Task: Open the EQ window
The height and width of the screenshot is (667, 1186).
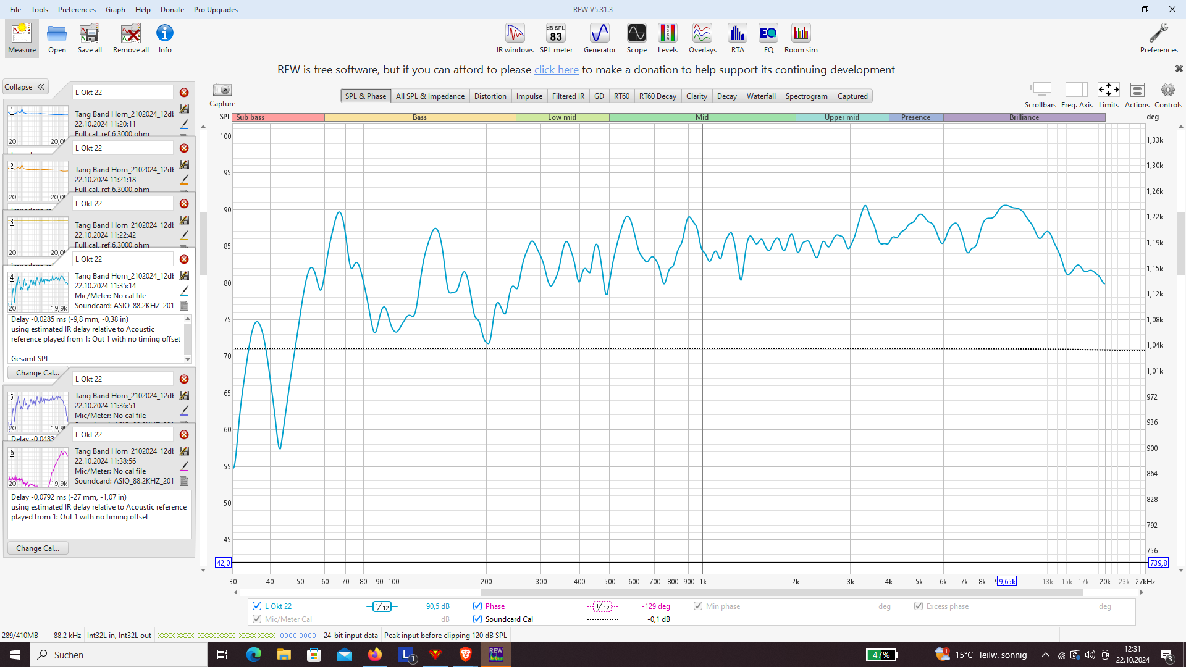Action: 768,38
